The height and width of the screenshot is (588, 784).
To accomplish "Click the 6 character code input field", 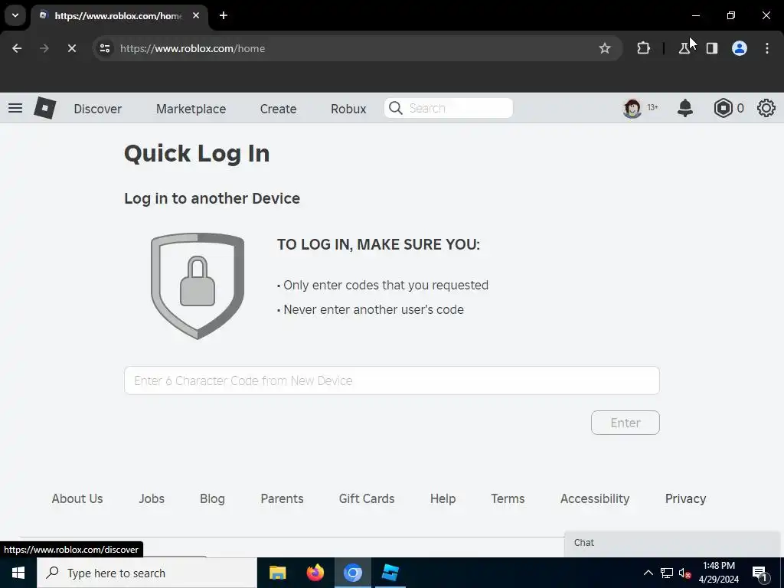I will coord(392,381).
